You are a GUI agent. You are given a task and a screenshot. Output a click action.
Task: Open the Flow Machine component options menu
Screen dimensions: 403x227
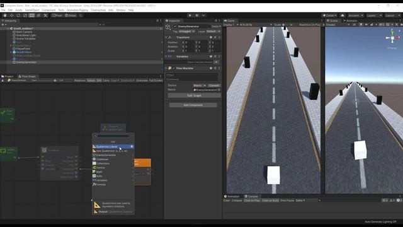[x=219, y=68]
